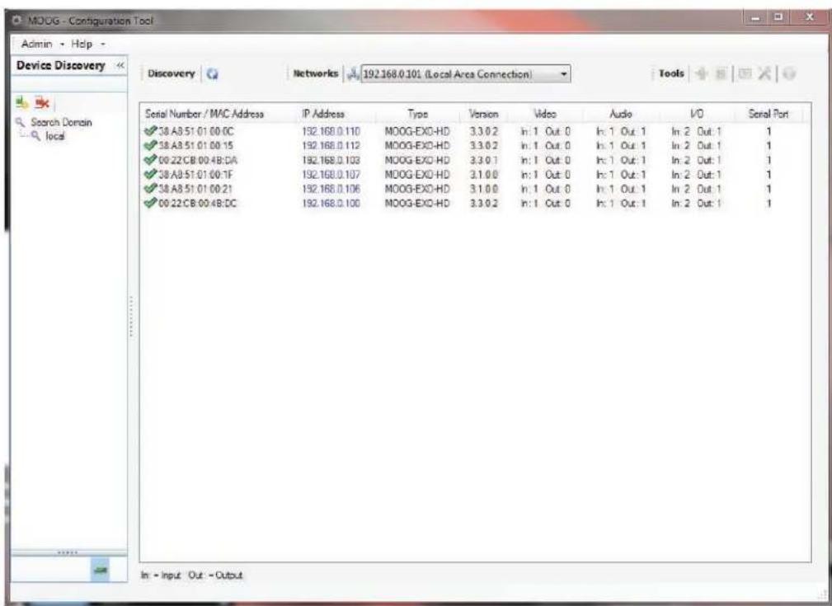Image resolution: width=832 pixels, height=606 pixels.
Task: Sort by I/O column header
Action: tap(697, 114)
